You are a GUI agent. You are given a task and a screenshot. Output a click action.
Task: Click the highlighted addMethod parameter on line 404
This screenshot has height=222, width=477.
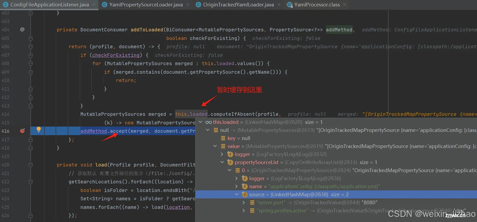pyautogui.click(x=339, y=30)
